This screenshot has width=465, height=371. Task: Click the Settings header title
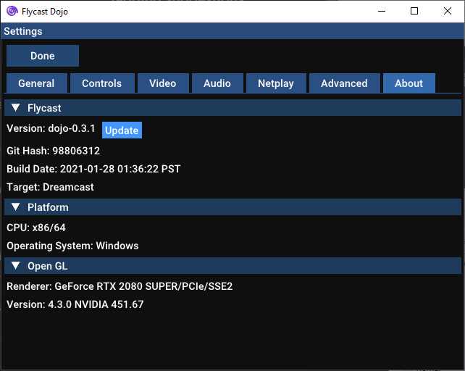point(23,31)
